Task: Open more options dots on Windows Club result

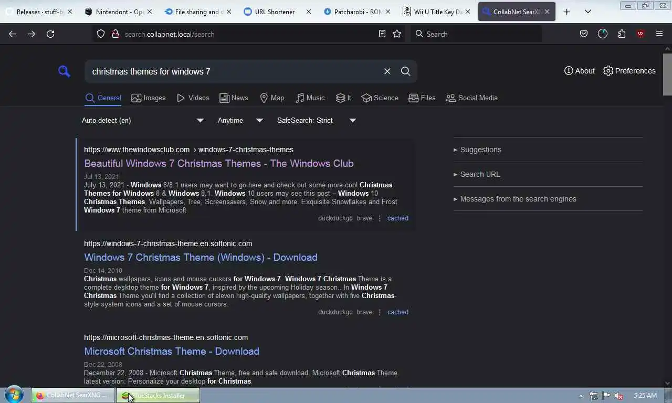Action: coord(380,218)
